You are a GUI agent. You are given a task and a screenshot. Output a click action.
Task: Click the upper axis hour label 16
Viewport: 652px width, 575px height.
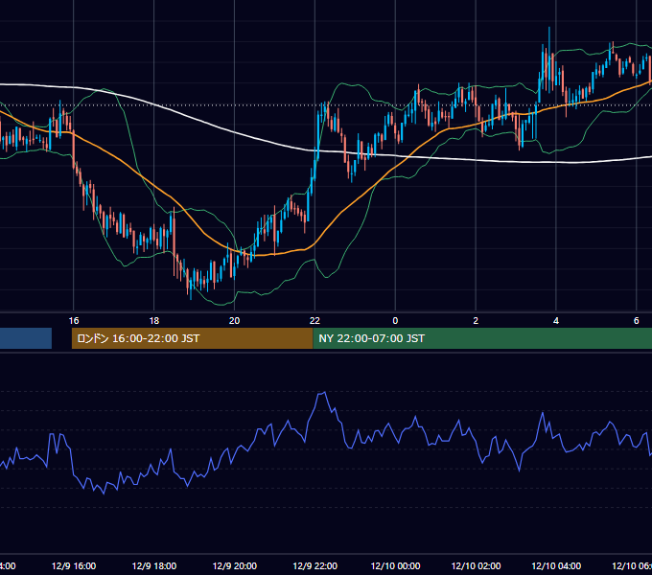[x=74, y=321]
